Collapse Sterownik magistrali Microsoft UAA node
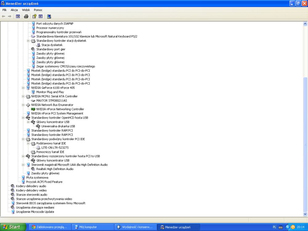This screenshot has width=308, height=231. click(x=23, y=165)
